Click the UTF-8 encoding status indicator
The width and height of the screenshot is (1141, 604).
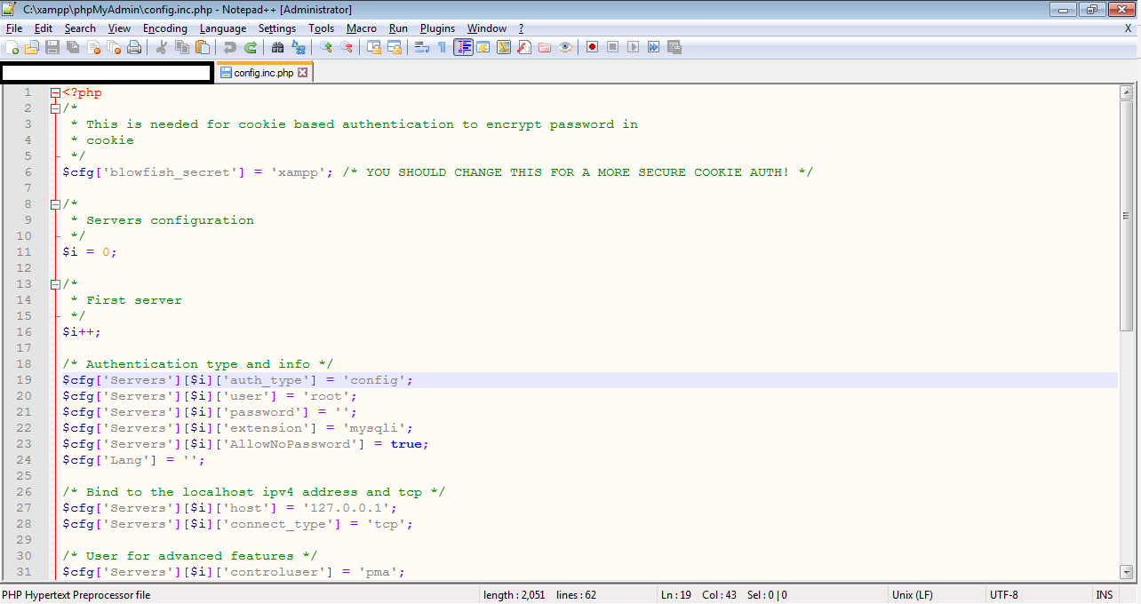click(x=1003, y=594)
